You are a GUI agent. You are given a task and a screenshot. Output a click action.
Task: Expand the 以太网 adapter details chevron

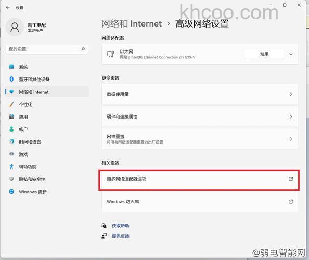click(291, 54)
